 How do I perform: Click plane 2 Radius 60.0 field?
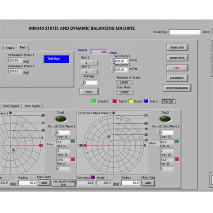(x=131, y=183)
